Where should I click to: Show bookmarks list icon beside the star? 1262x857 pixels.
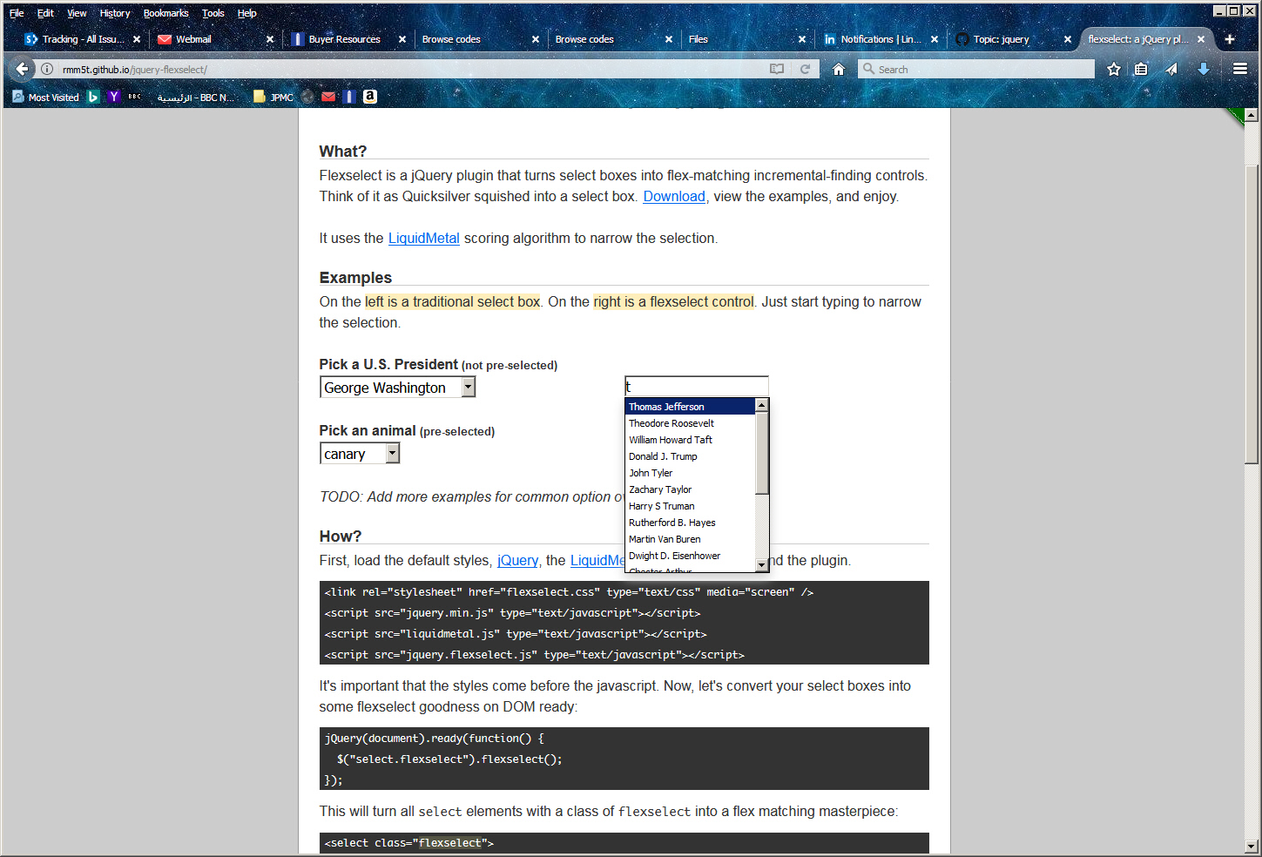coord(1141,69)
